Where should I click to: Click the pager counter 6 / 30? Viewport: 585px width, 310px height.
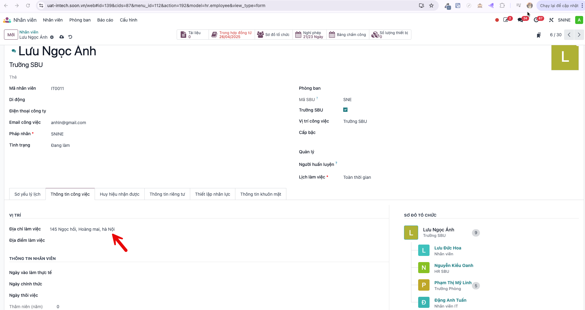(x=556, y=35)
